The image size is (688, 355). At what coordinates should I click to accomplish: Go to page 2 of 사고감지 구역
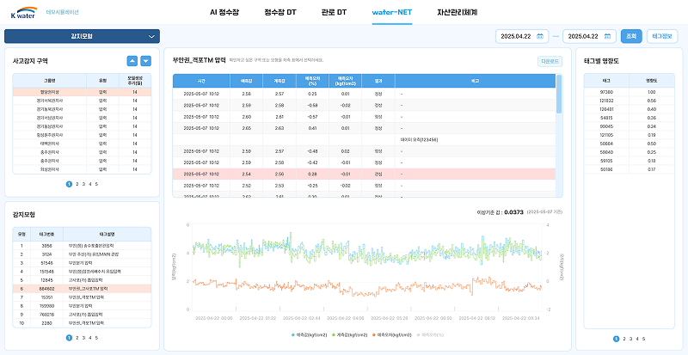tap(77, 184)
